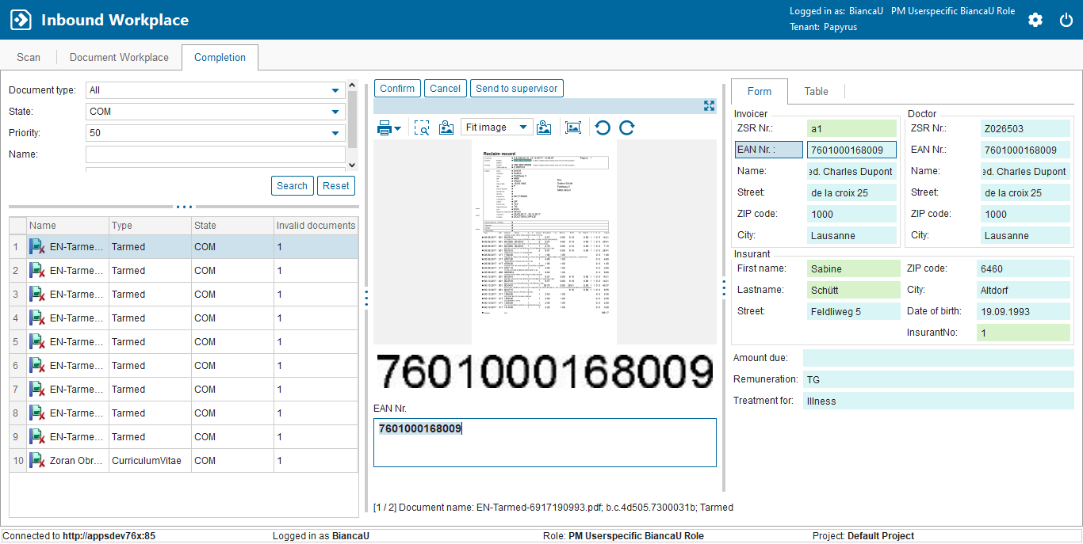Click Doctor ZSR Nr. field Z026503
The width and height of the screenshot is (1083, 544).
(1024, 128)
